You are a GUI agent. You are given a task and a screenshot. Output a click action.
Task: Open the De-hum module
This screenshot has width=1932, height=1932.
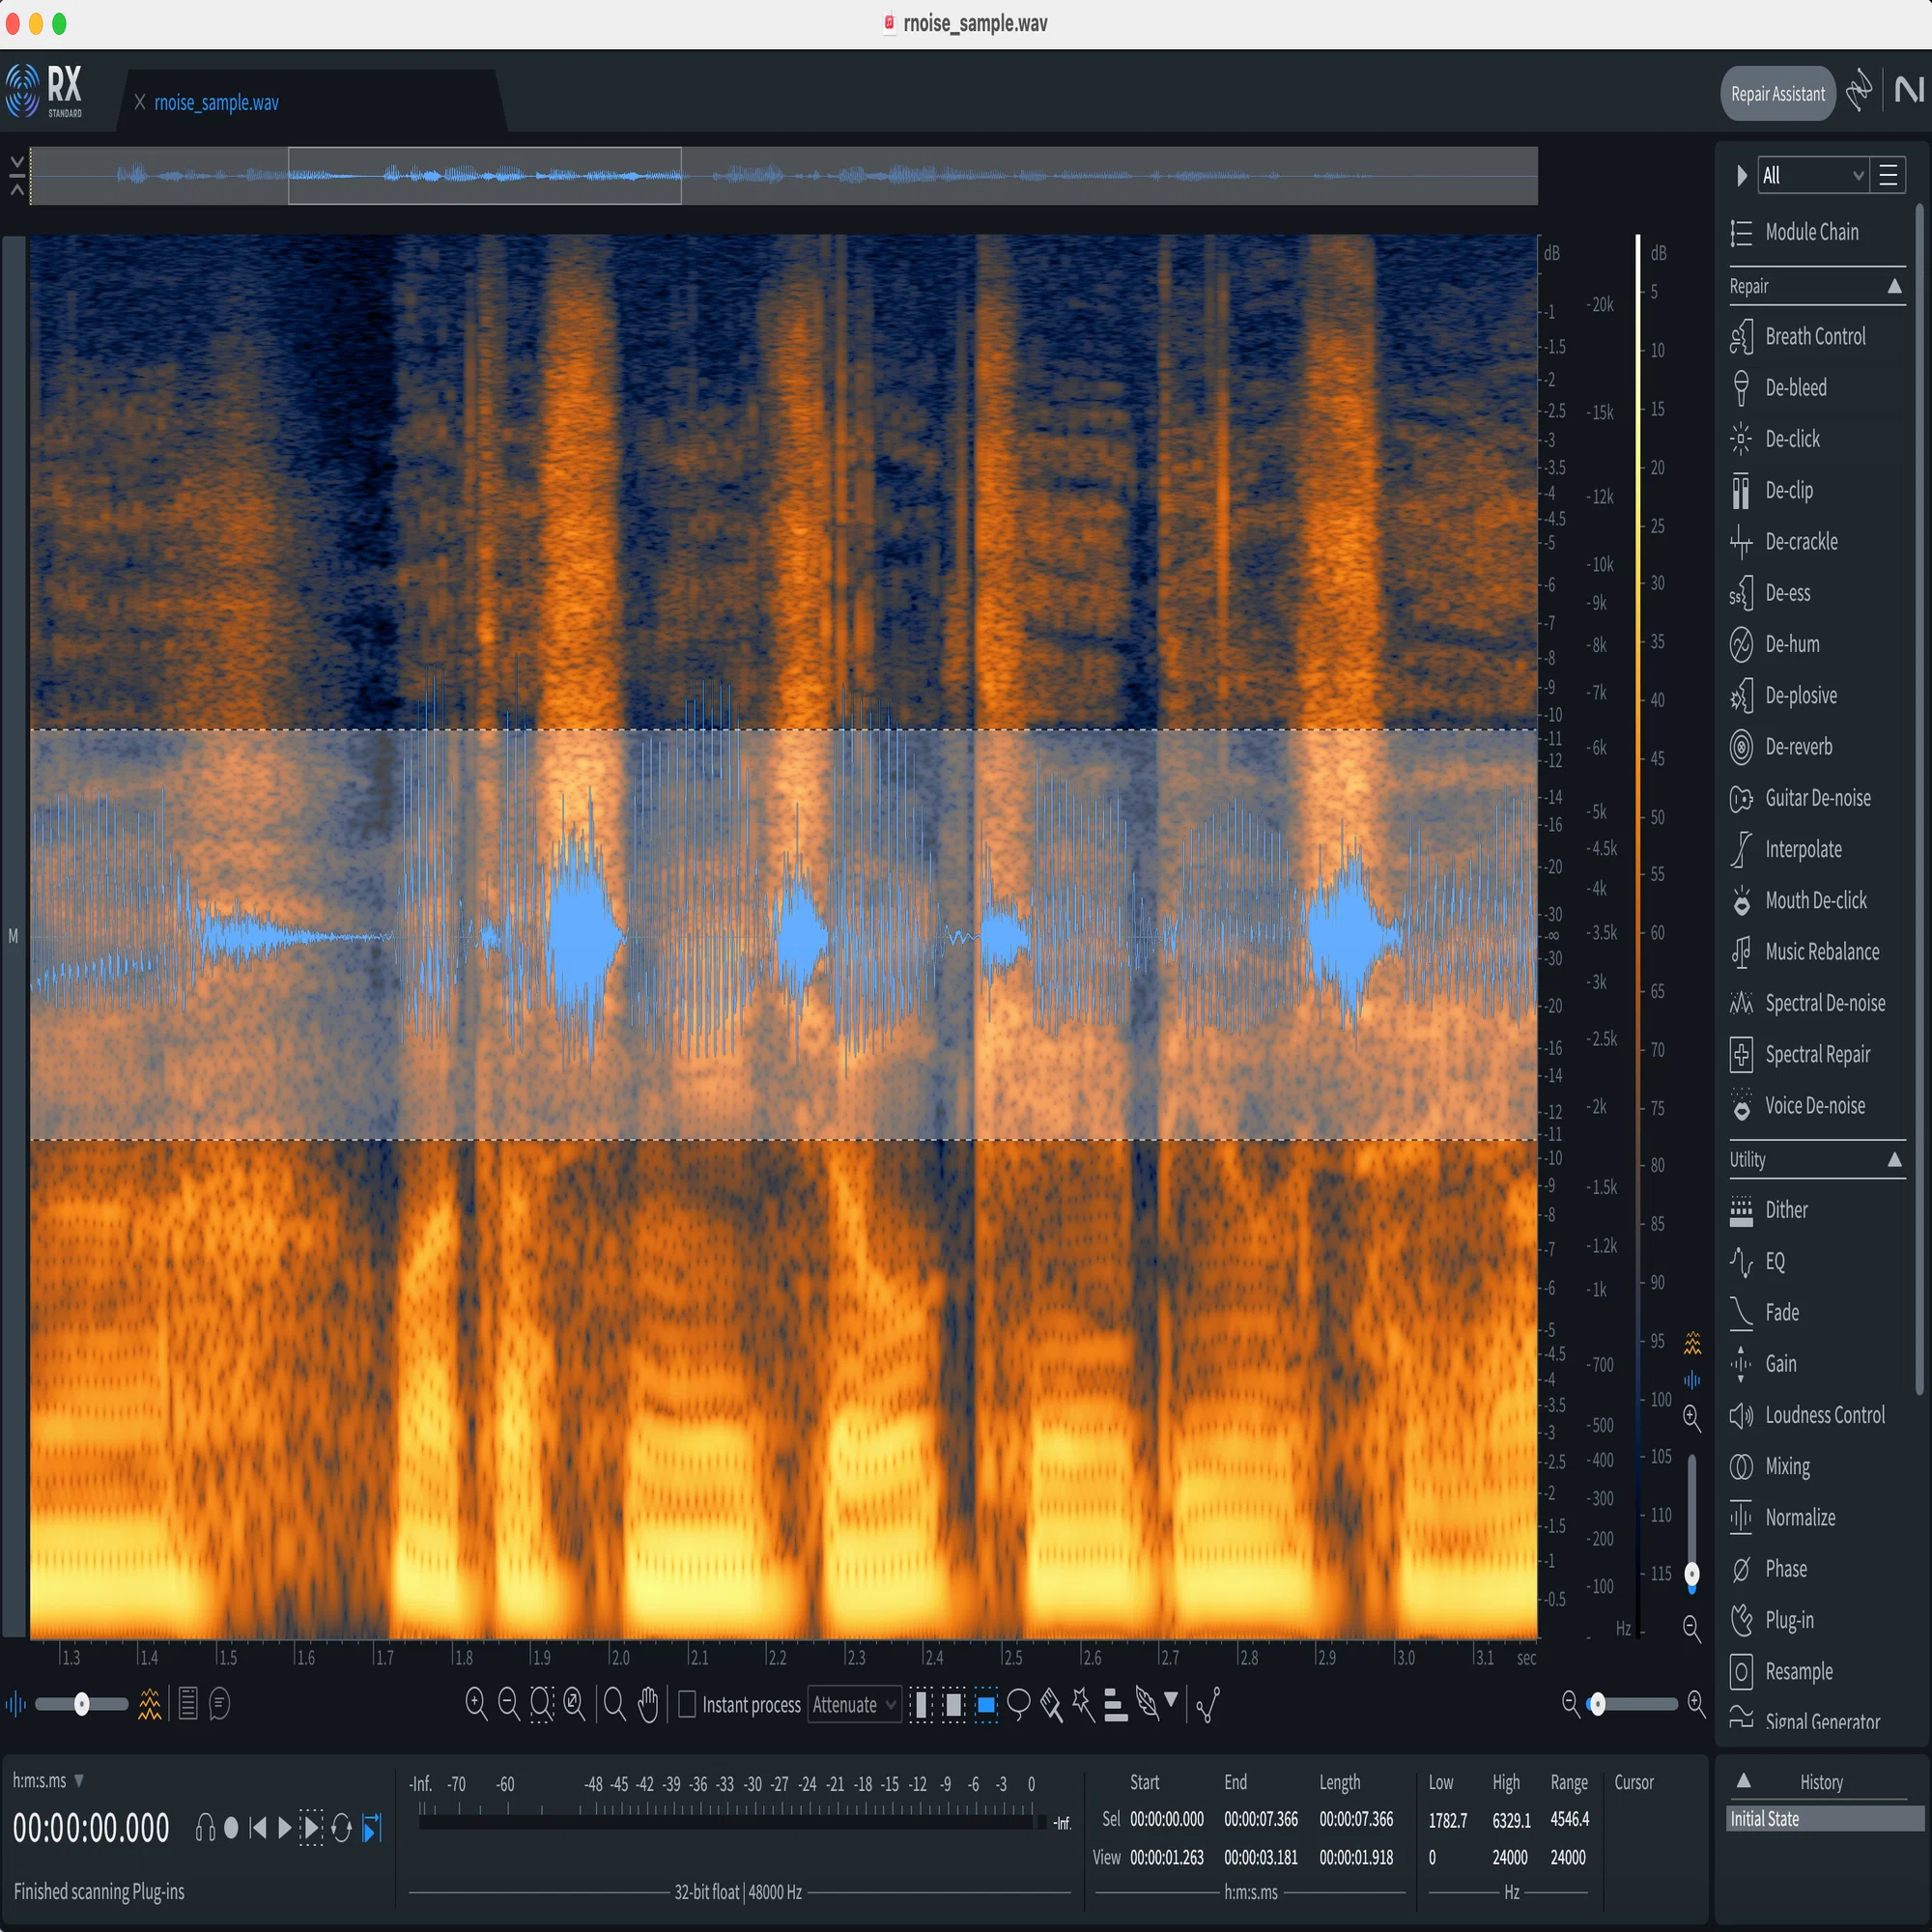1792,644
